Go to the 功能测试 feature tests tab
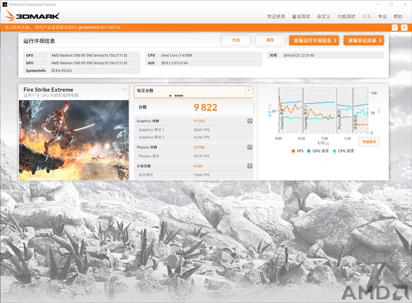Viewport: 412px width, 303px height. click(x=346, y=16)
